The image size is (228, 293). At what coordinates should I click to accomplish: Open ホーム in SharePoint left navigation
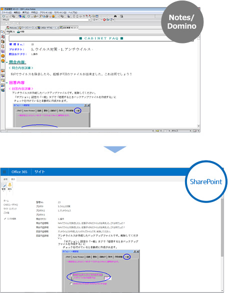tap(6, 200)
